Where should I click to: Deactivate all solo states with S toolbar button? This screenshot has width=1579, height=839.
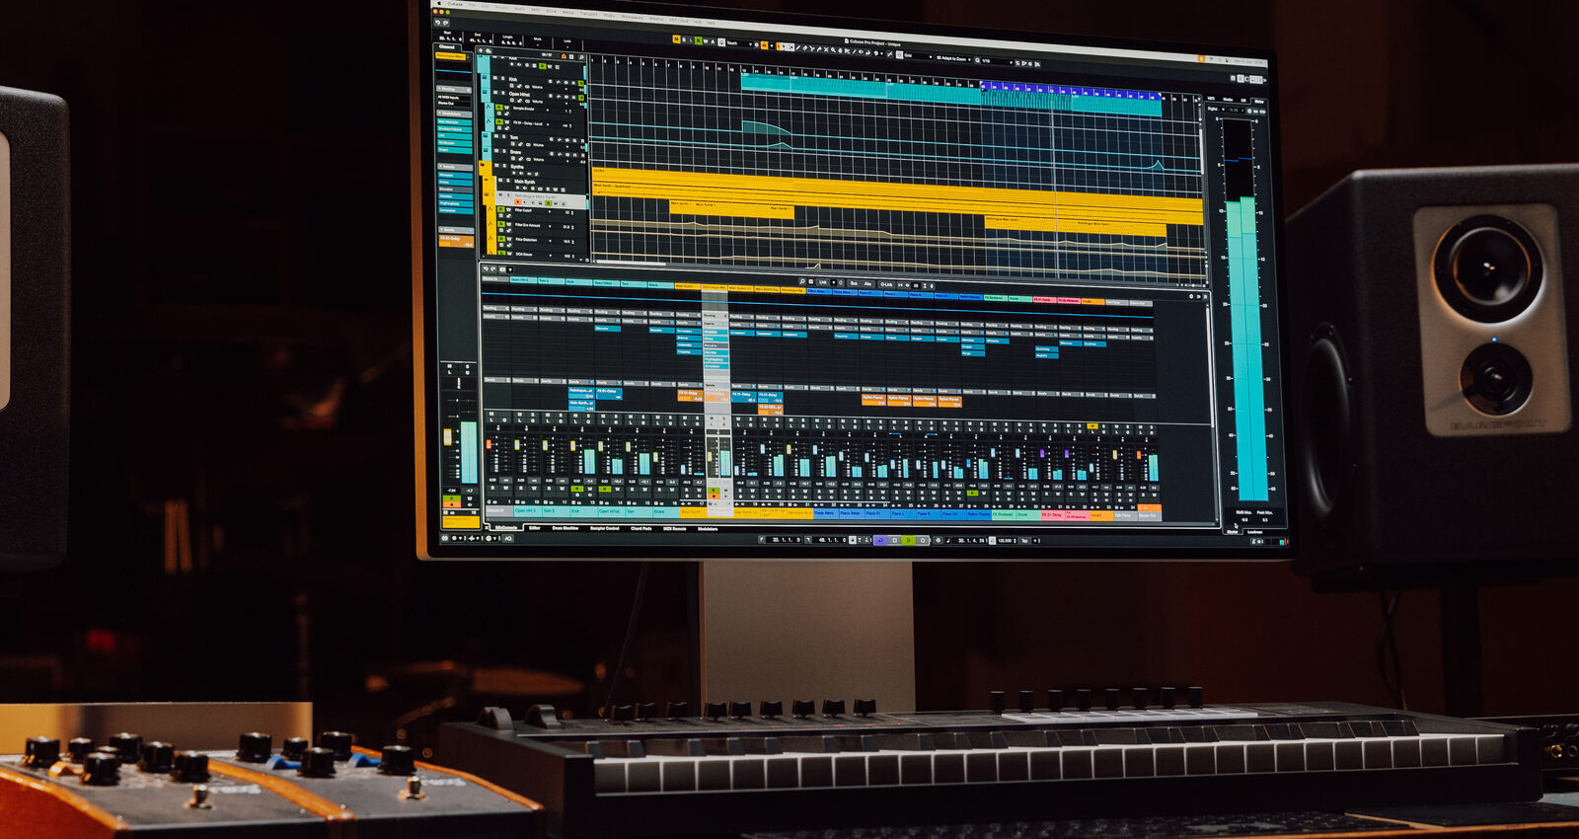(x=684, y=39)
